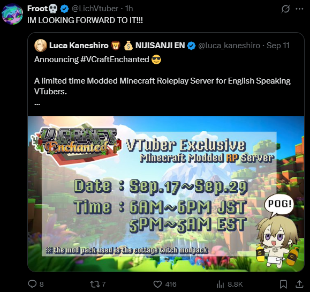
Task: Click the @LichVtuber handle
Action: 95,9
